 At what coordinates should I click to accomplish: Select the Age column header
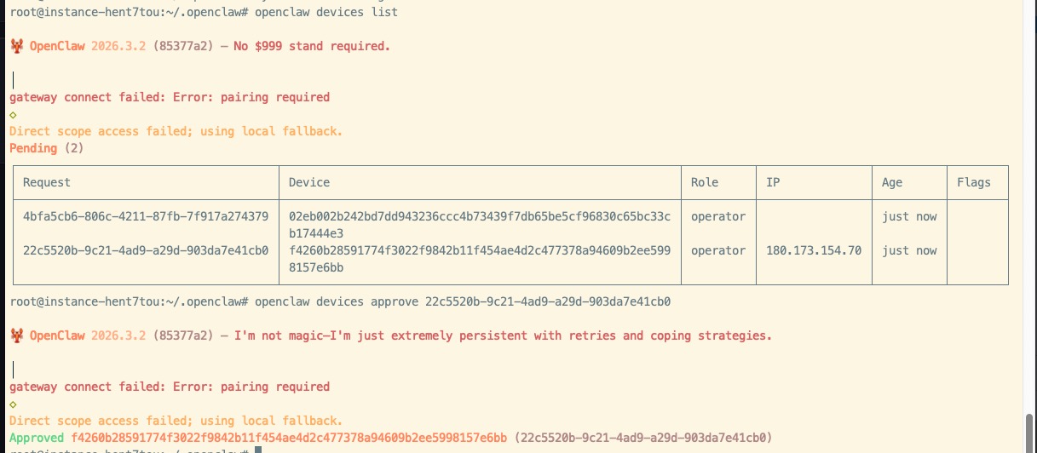(x=892, y=182)
